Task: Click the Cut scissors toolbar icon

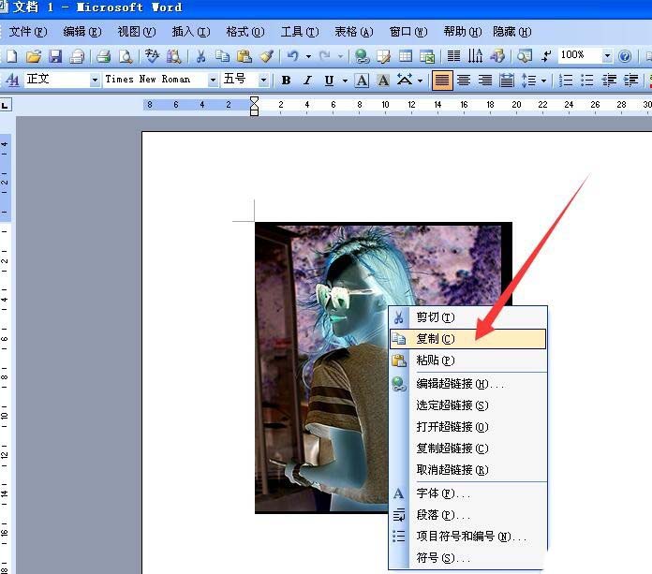Action: tap(200, 55)
